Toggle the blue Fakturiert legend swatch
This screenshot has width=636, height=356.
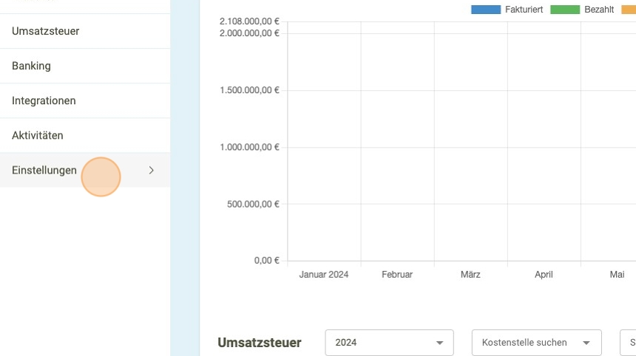click(486, 10)
